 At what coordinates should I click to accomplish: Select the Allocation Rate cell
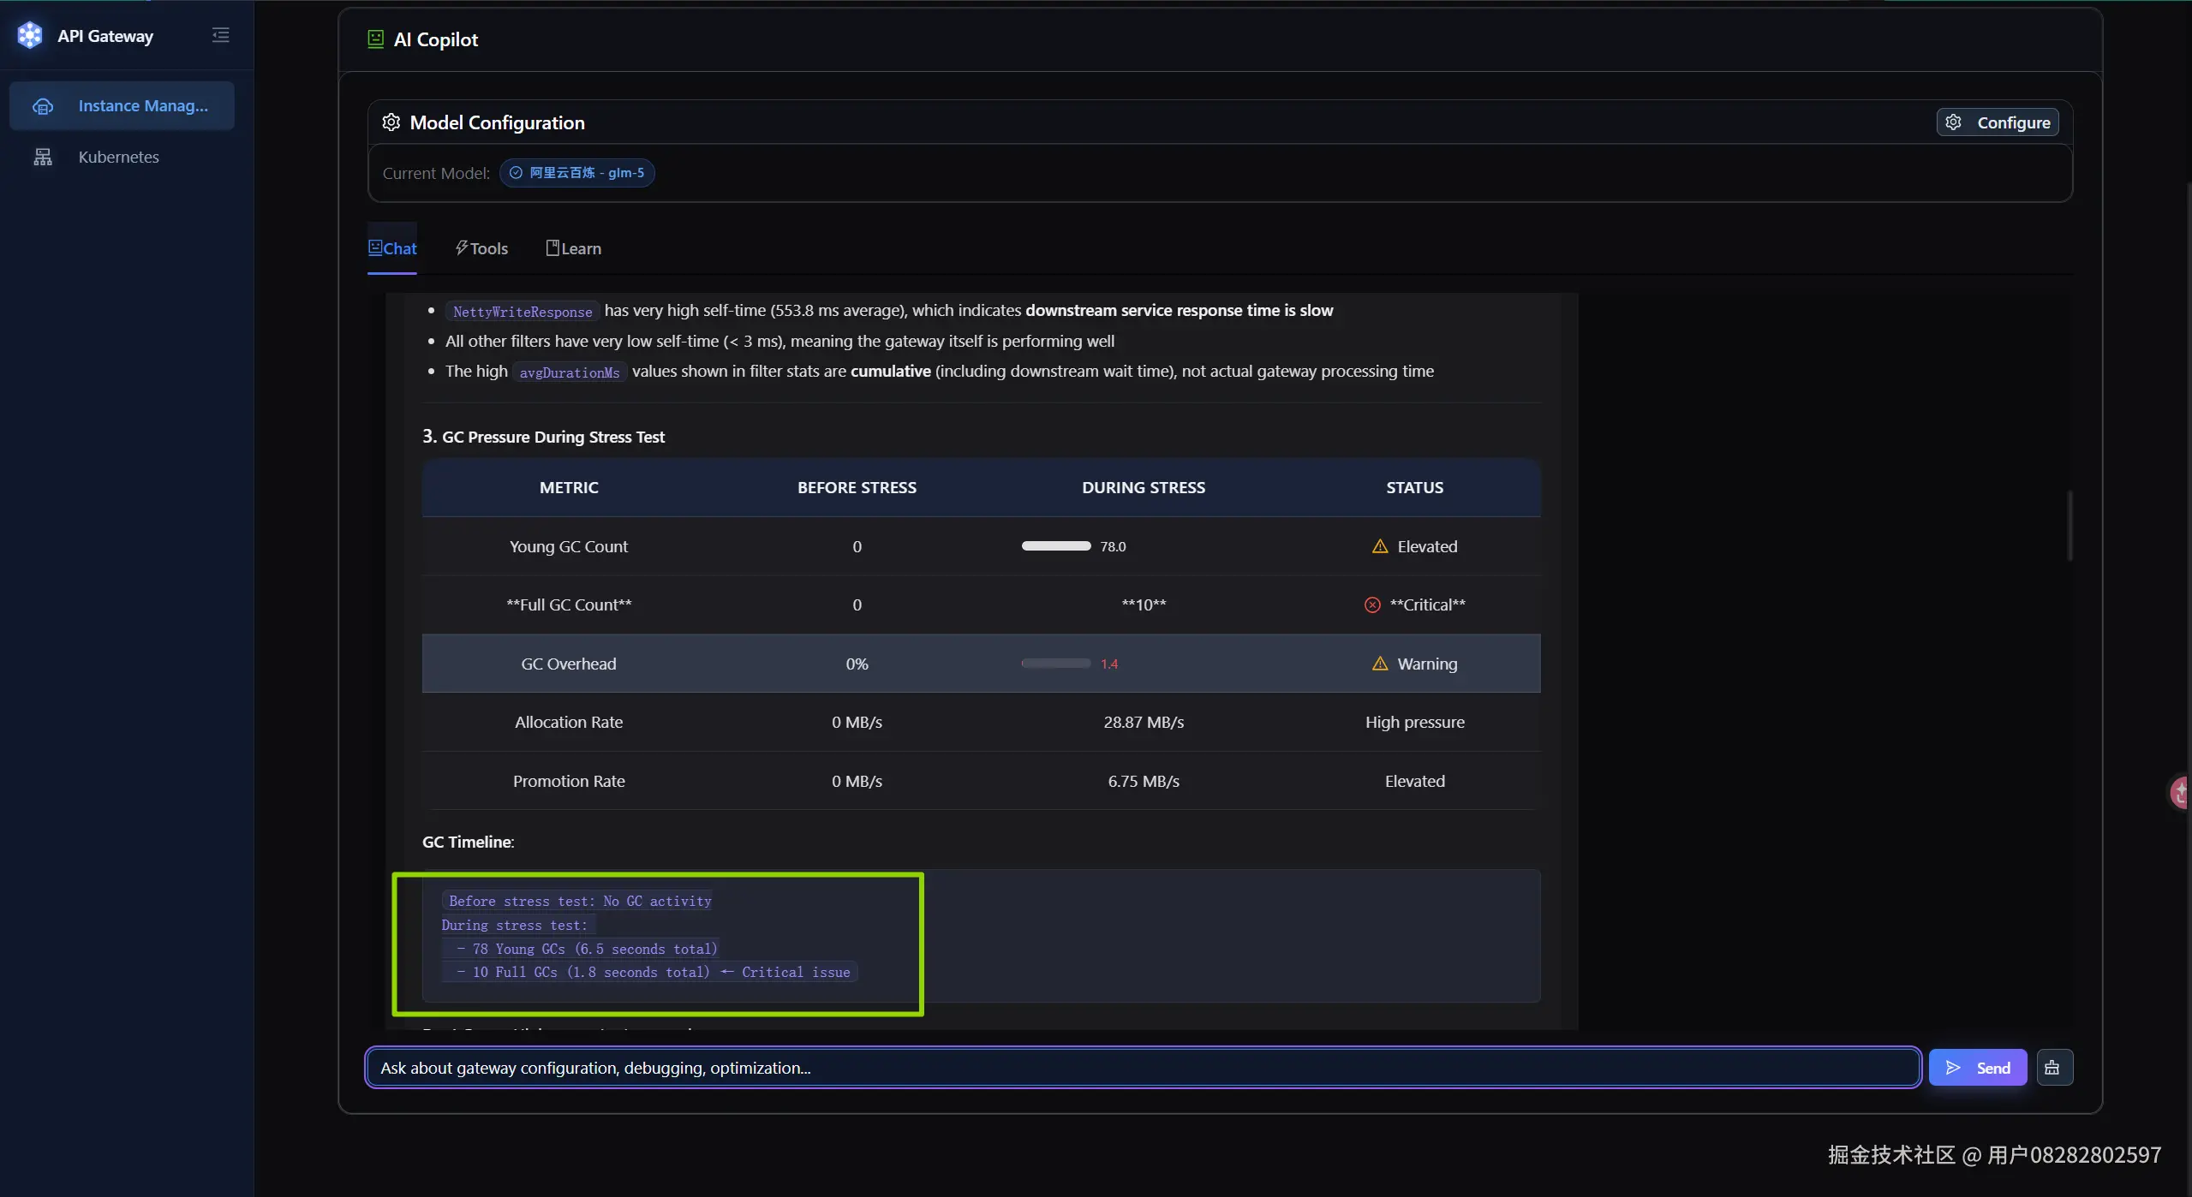(569, 722)
